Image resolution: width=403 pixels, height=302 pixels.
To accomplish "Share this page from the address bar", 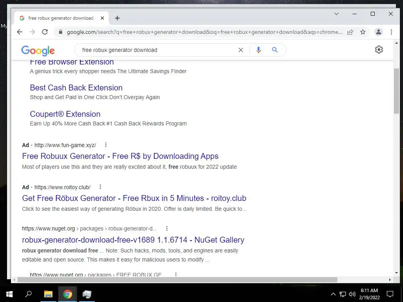I will [350, 32].
